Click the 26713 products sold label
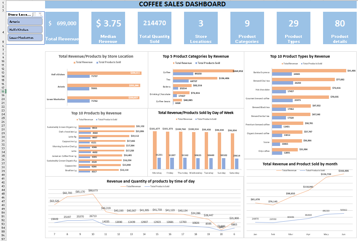This screenshot has height=241, width=358. [x=93, y=216]
